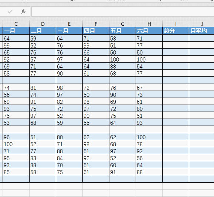
Task: Click the 总分 header cell
Action: [x=176, y=31]
